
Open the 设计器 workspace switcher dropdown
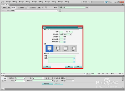pos(85,2)
